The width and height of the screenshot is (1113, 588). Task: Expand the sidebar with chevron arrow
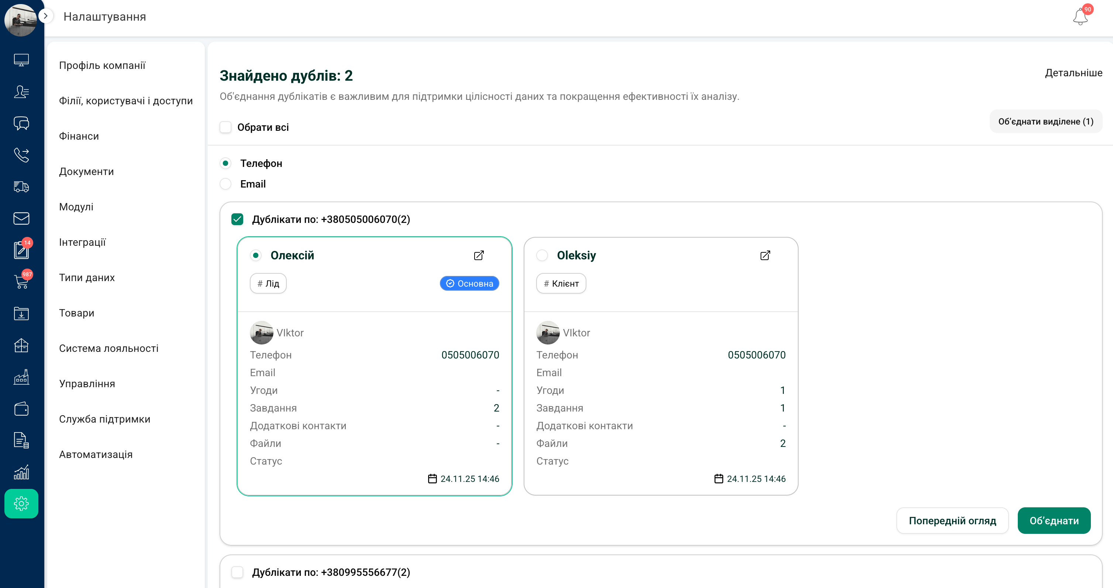[45, 16]
